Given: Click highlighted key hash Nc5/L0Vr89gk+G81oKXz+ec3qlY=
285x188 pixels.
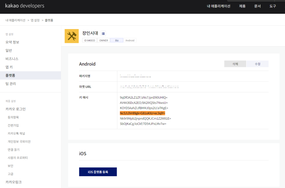Looking at the screenshot, I should coord(143,113).
